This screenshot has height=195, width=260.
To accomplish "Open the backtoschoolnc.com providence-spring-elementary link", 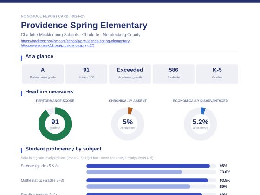I will pos(76,41).
